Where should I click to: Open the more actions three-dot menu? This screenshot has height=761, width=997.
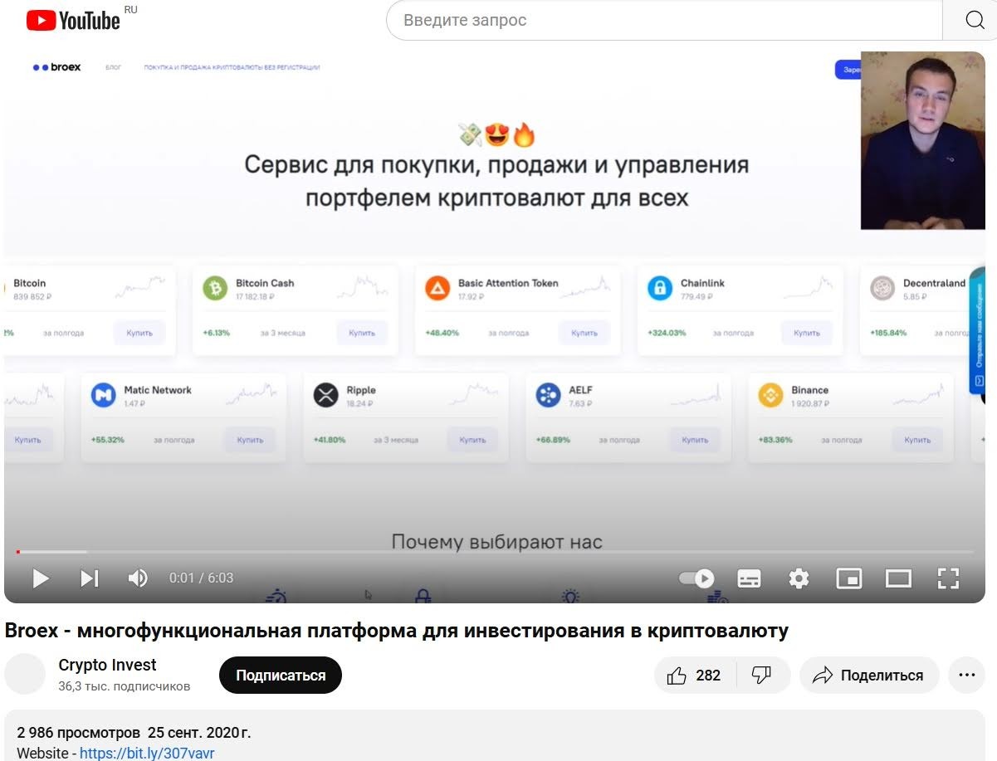point(966,676)
